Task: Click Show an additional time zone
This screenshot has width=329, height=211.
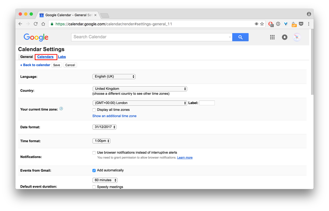Action: [114, 116]
